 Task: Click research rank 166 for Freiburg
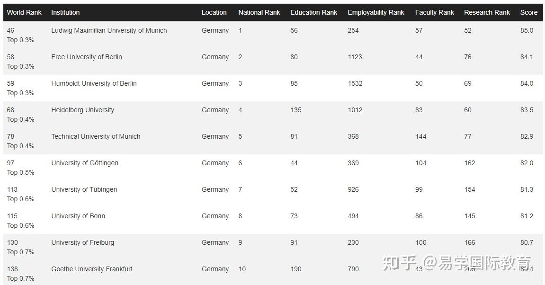(x=470, y=242)
